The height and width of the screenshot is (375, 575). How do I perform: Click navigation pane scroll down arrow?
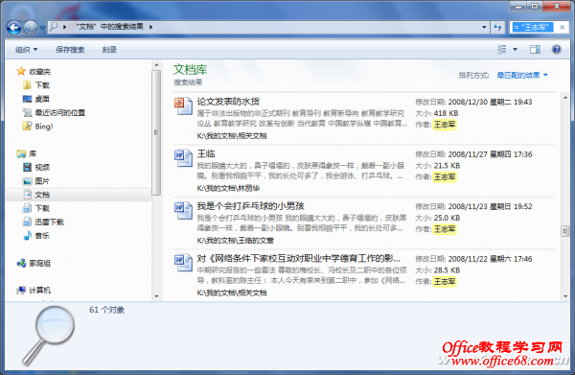(156, 295)
